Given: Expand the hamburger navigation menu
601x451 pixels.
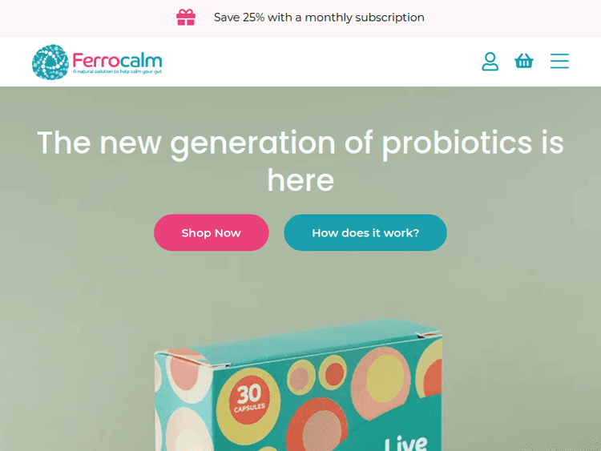Looking at the screenshot, I should pos(559,61).
